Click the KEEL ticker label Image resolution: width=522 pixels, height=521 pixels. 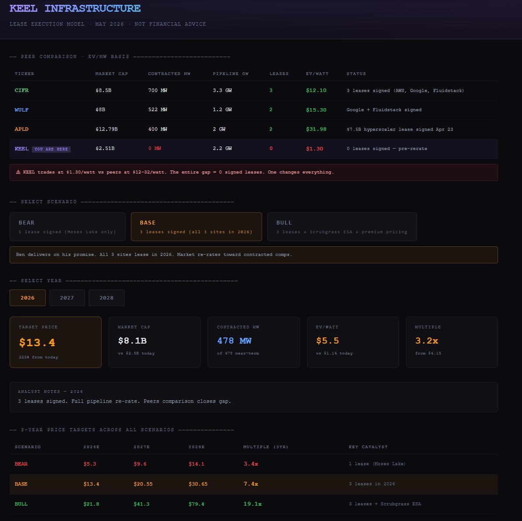22,149
